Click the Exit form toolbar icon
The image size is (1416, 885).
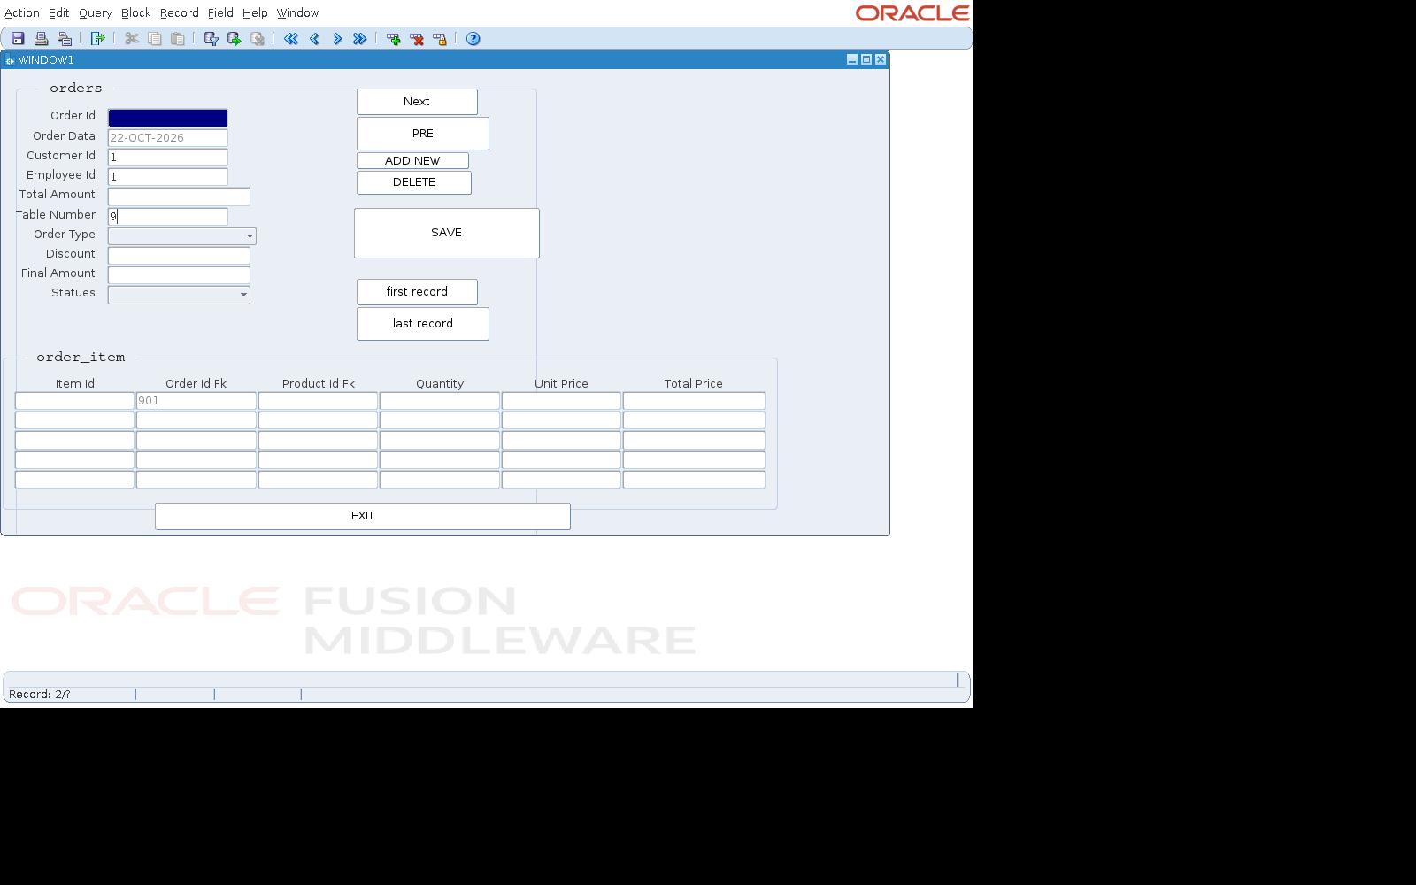pyautogui.click(x=97, y=39)
